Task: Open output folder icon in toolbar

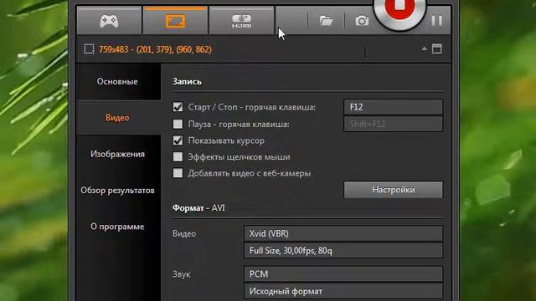Action: point(326,21)
